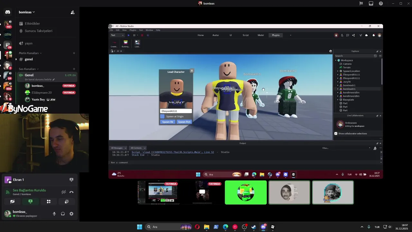Open File Explorer on Windows taskbar

click(x=207, y=227)
